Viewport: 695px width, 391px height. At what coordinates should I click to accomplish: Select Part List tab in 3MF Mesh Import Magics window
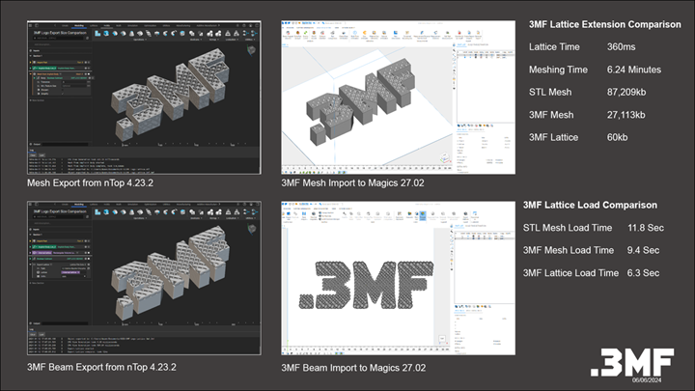(461, 44)
